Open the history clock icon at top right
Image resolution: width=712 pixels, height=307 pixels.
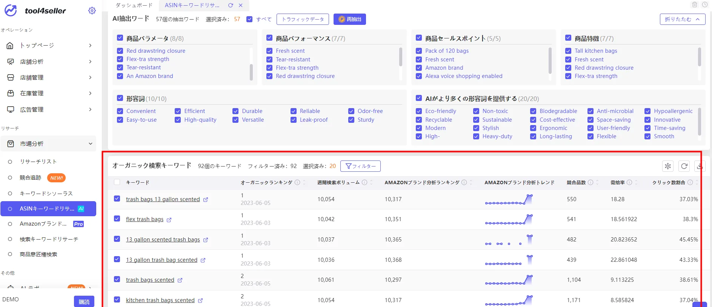(705, 5)
